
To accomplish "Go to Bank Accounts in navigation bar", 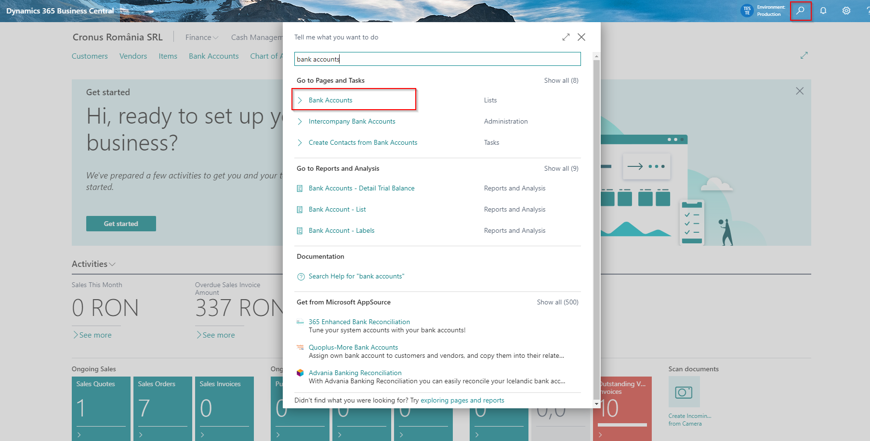I will pos(214,56).
